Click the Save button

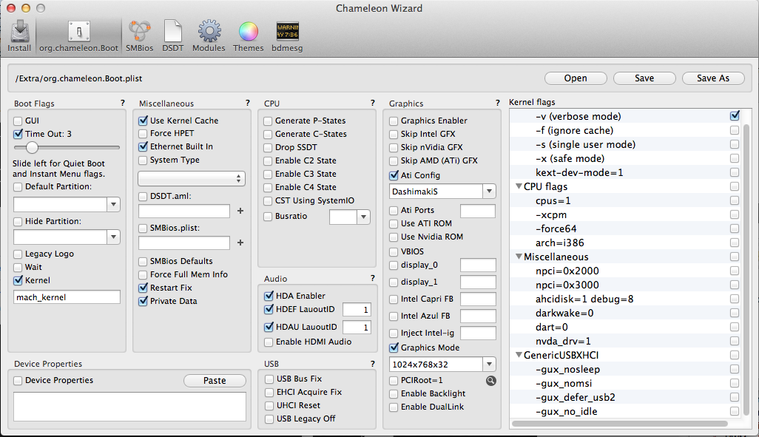[644, 78]
